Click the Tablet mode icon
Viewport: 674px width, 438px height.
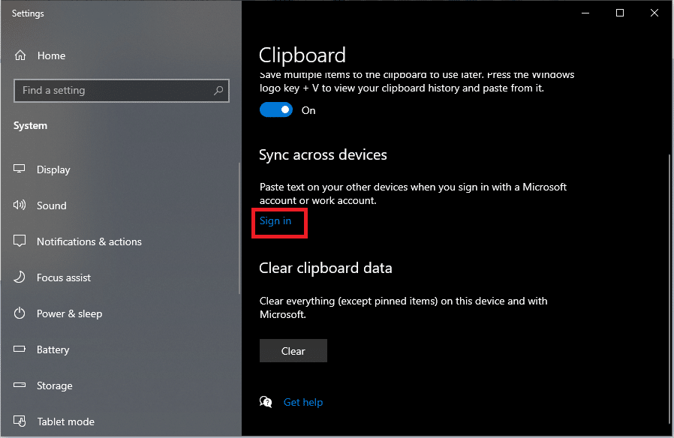pos(20,421)
